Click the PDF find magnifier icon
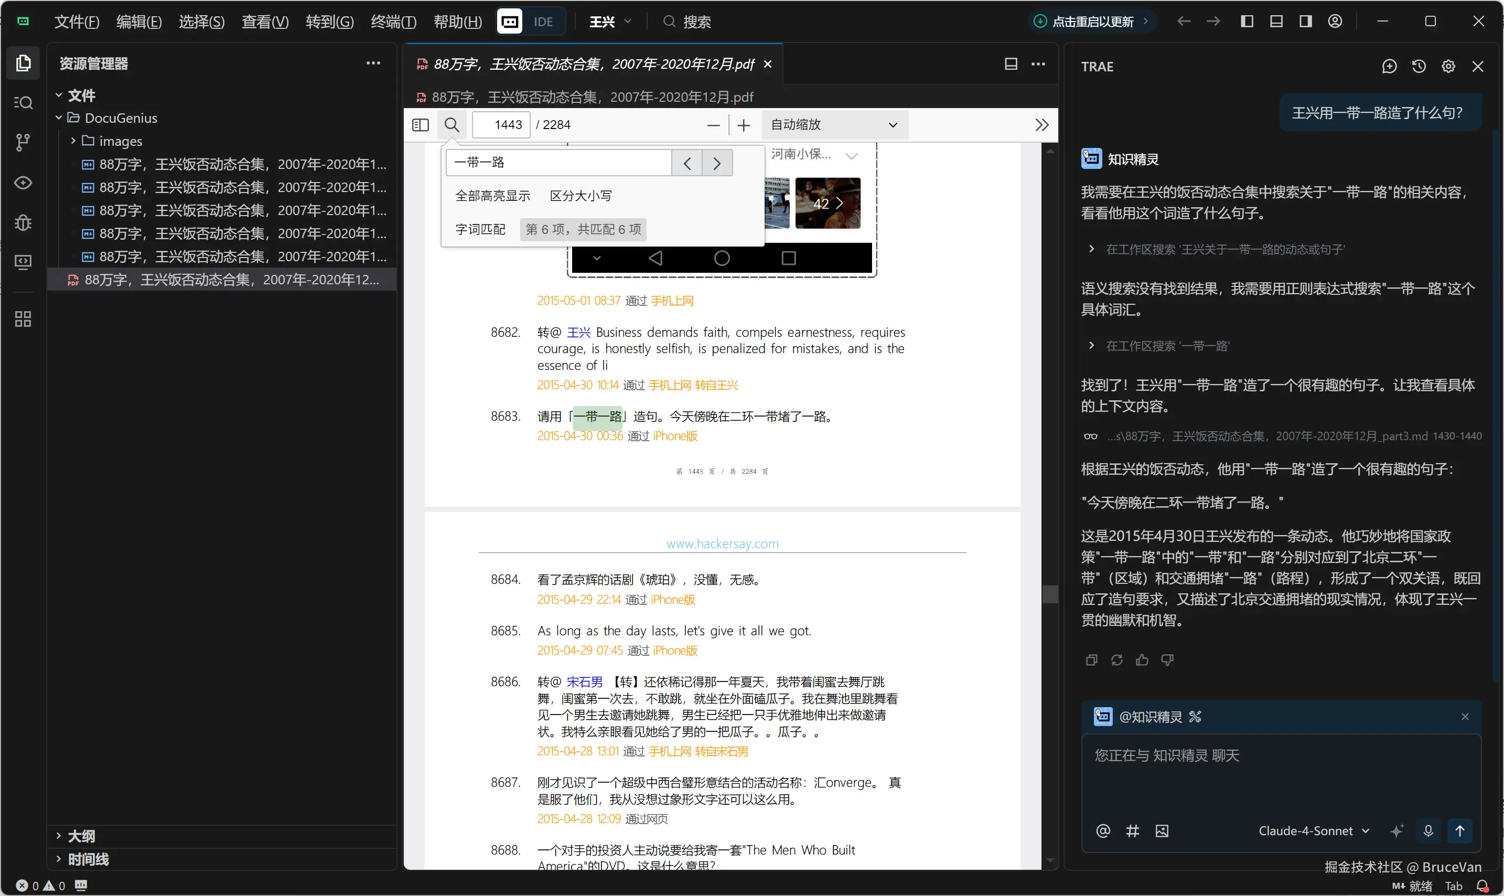Viewport: 1504px width, 896px height. [452, 125]
